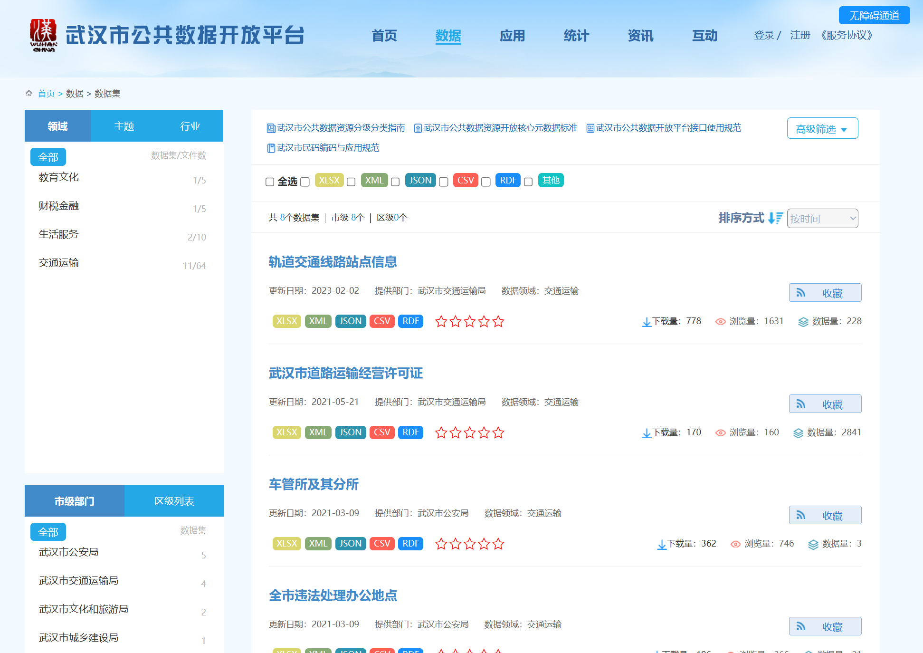The width and height of the screenshot is (923, 653).
Task: Rate 轨道交通线路站点信息 five stars
Action: [x=498, y=322]
